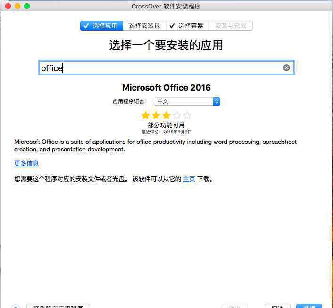333x308 pixels.
Task: Click the 查看所有应用程序 button
Action: click(x=58, y=306)
